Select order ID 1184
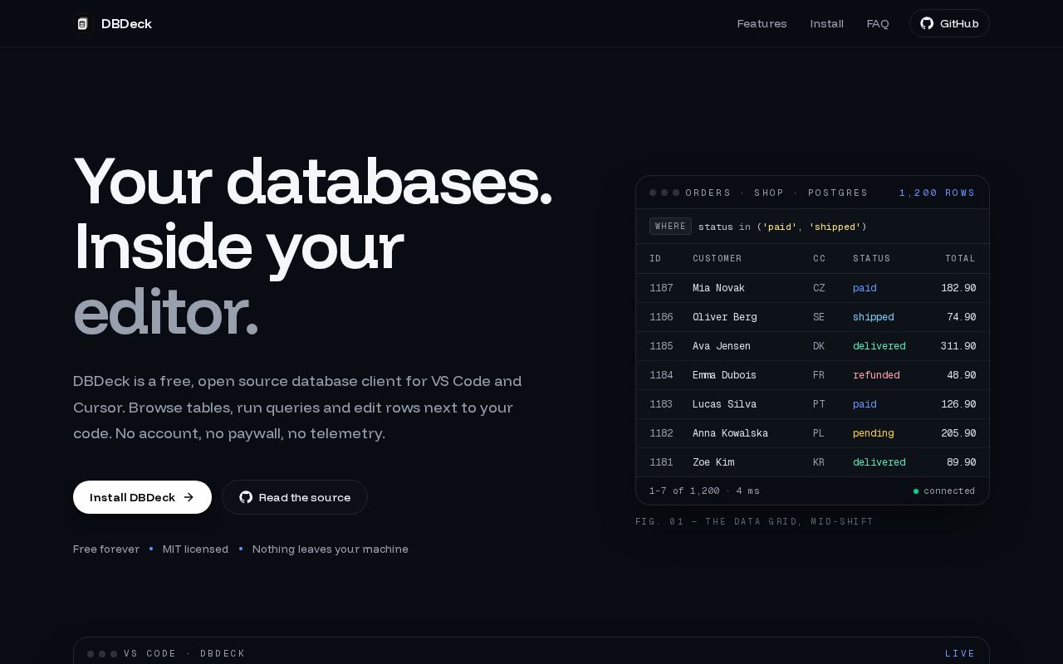 click(x=661, y=375)
